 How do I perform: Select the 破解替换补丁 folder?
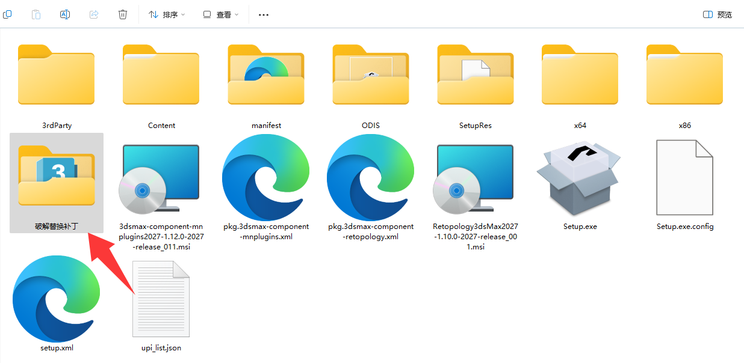[57, 180]
